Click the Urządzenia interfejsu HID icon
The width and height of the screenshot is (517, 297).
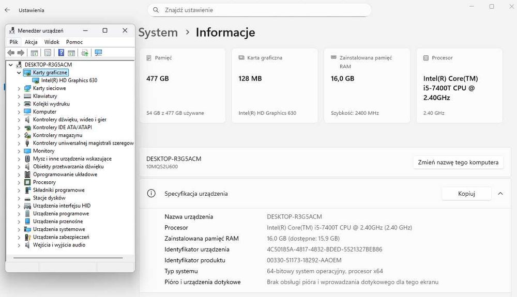pos(27,206)
